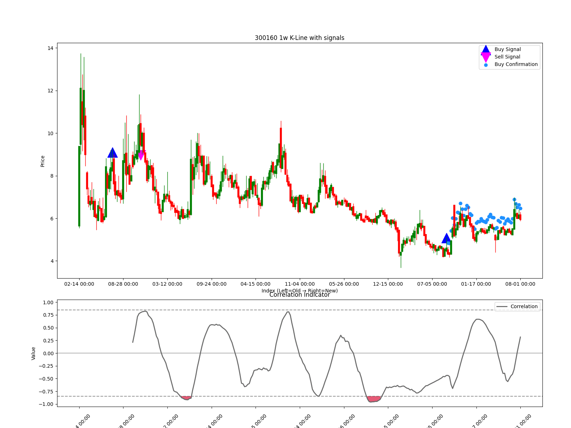571x428 pixels.
Task: Click the price tick label 4
Action: tap(52, 261)
